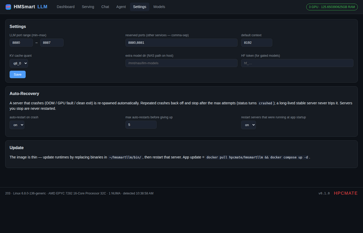Click the 'auto-restart on crash' label
Image resolution: width=363 pixels, height=233 pixels.
[x=24, y=117]
